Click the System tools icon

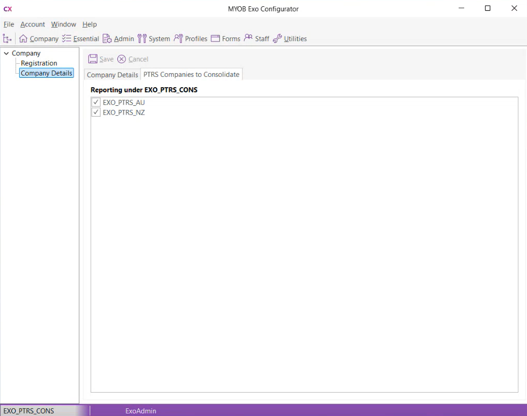[x=142, y=38]
